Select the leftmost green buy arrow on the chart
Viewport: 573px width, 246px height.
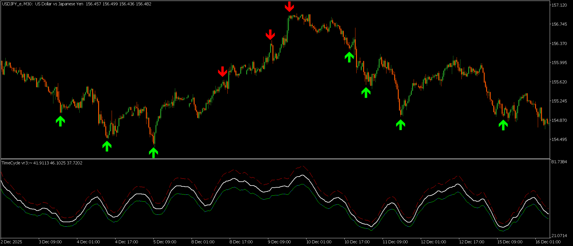pyautogui.click(x=60, y=121)
